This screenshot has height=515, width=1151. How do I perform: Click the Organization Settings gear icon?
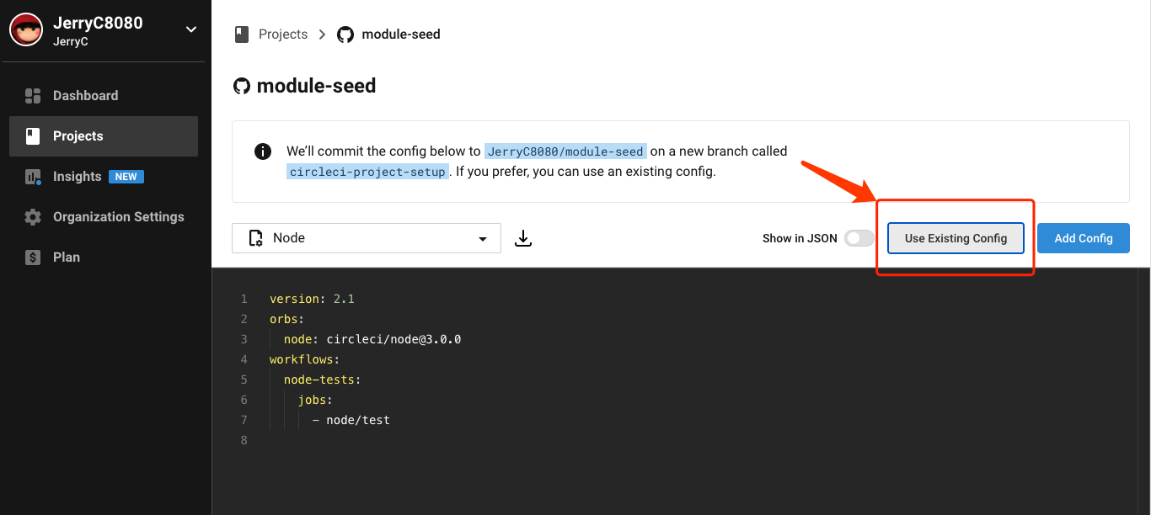(x=33, y=217)
